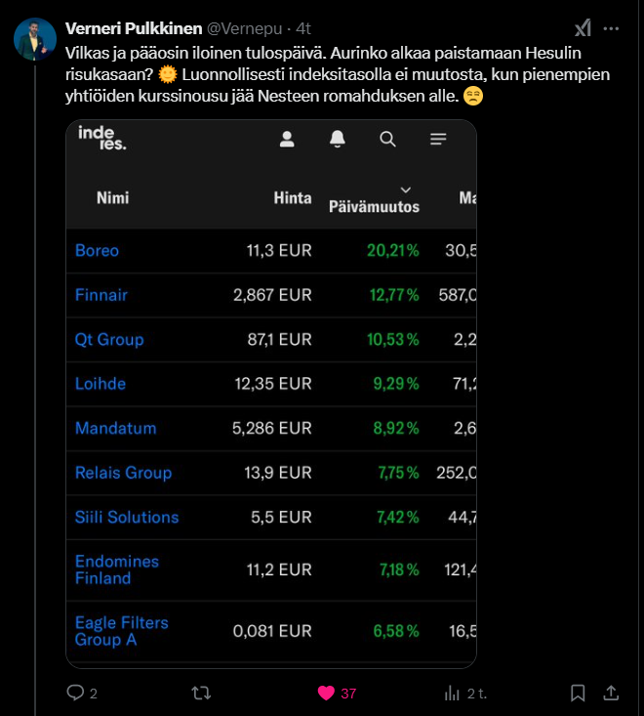The image size is (644, 716).
Task: Click the Hinta column header
Action: (x=293, y=198)
